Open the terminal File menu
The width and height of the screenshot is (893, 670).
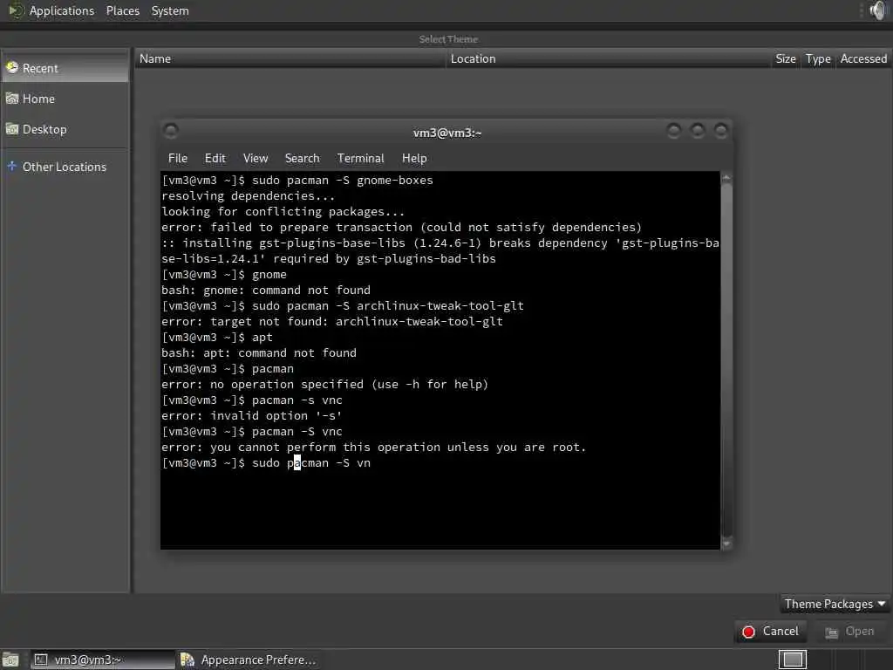(178, 159)
